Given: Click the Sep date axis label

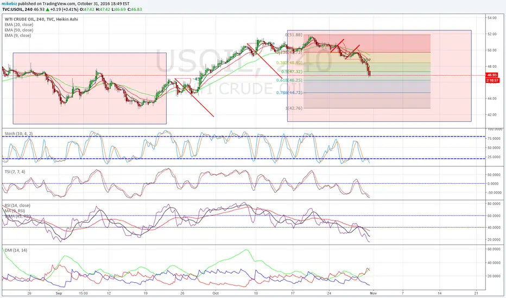Looking at the screenshot, I should [x=59, y=294].
